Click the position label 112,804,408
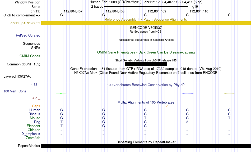 tap(115, 11)
